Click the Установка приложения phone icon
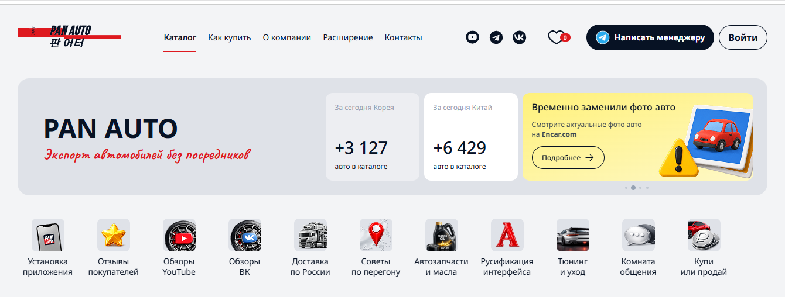Viewport: 785px width, 297px height. 48,235
